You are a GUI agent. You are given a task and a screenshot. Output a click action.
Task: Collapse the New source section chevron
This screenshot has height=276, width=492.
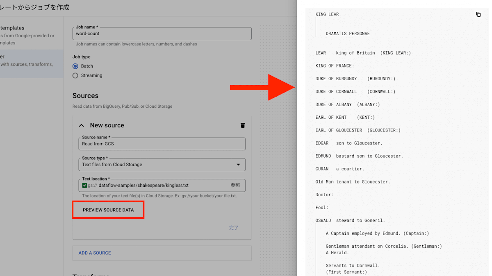click(82, 125)
